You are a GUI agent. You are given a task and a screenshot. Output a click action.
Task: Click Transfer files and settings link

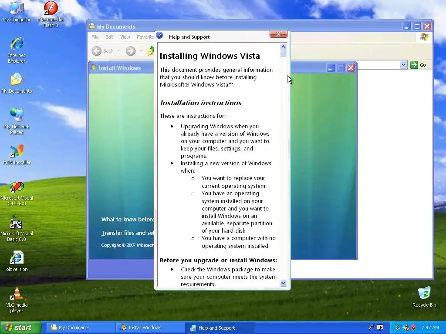coord(128,233)
